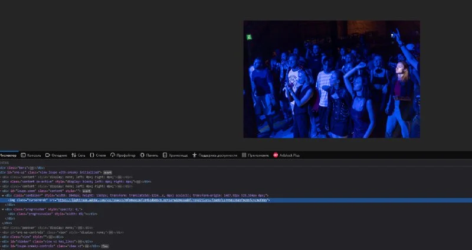The width and height of the screenshot is (472, 250).
Task: Collapse the div class="progressbar" node
Action: click(x=4, y=209)
